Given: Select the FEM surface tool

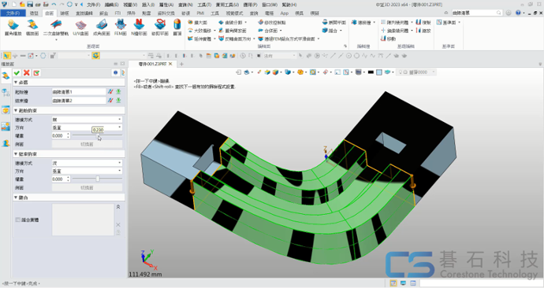Looking at the screenshot, I should tap(120, 28).
